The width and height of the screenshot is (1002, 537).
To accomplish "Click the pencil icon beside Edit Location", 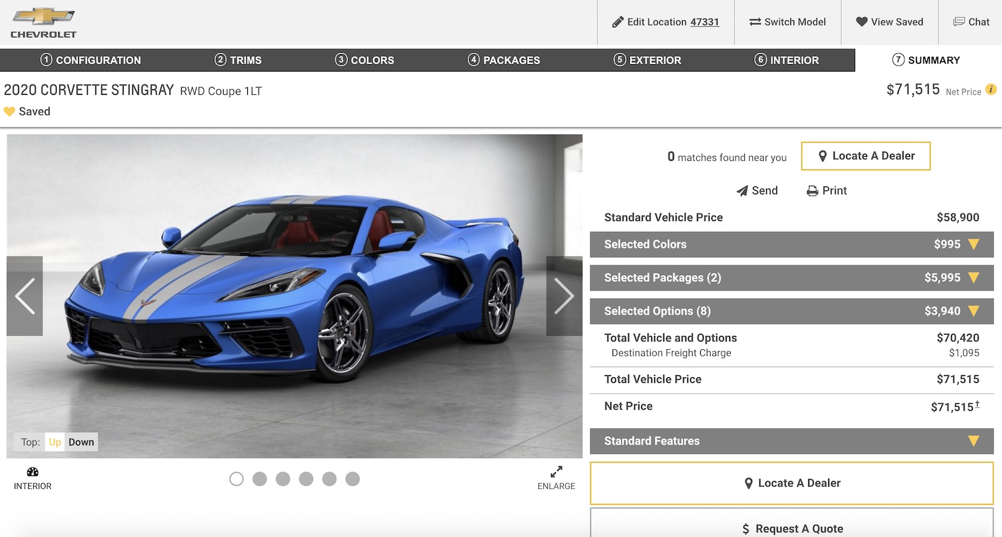I will click(618, 22).
